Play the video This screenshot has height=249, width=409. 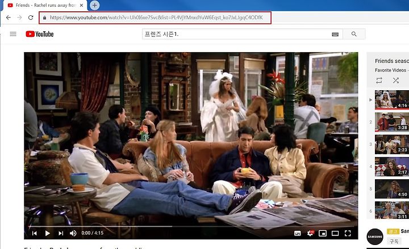click(x=48, y=233)
